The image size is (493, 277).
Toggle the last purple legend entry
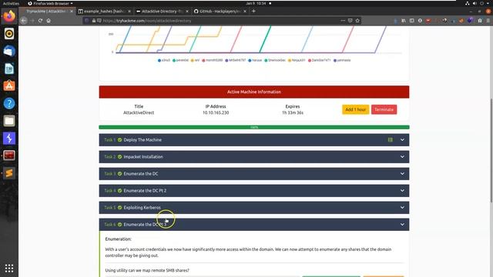point(342,60)
